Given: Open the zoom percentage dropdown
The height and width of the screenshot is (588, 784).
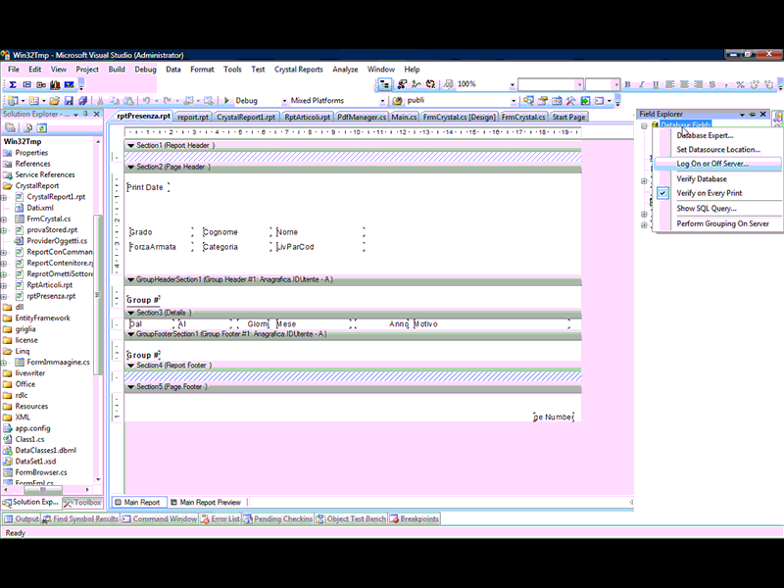Looking at the screenshot, I should click(x=512, y=85).
